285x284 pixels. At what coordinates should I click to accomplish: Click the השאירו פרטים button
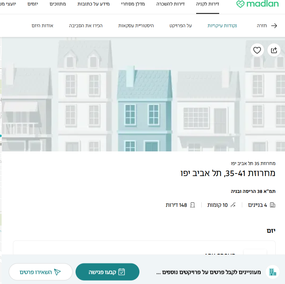[41, 272]
